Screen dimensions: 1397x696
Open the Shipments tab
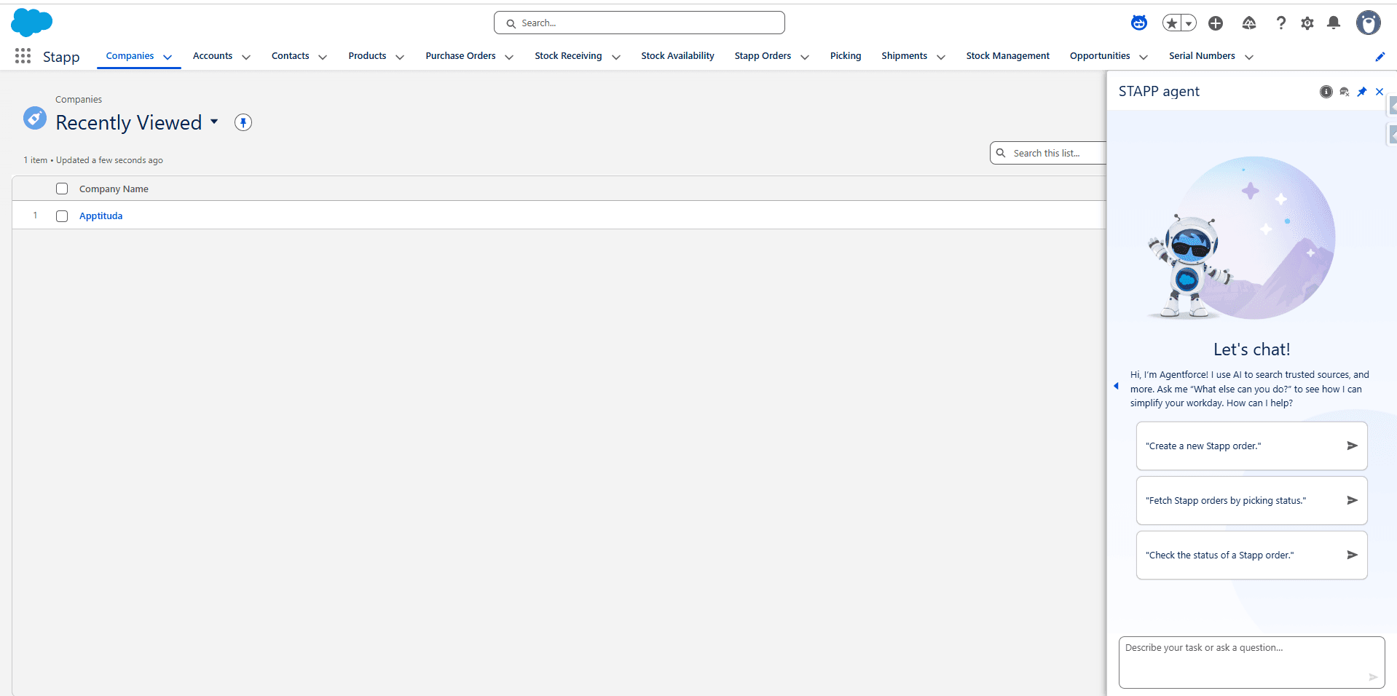coord(904,56)
